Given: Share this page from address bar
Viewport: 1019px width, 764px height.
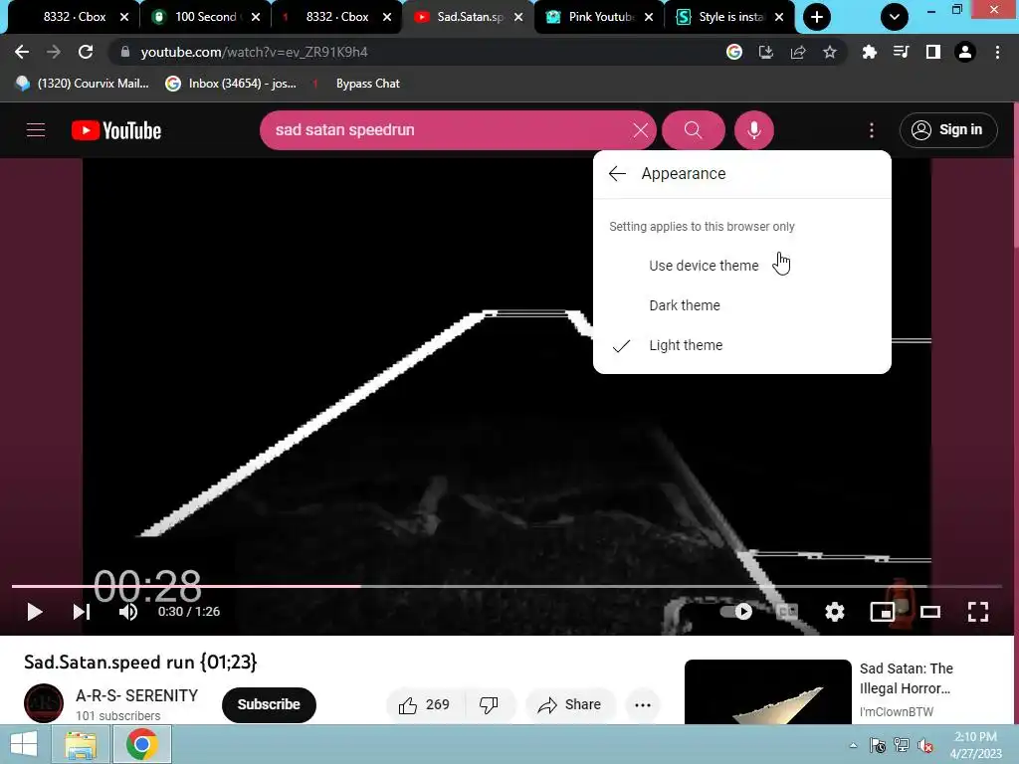Looking at the screenshot, I should [x=798, y=52].
